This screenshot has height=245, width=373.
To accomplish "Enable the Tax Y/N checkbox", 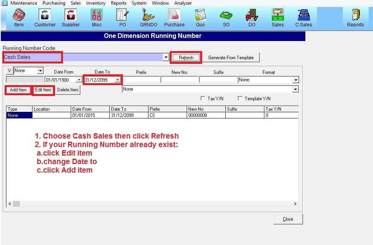I will tap(203, 99).
